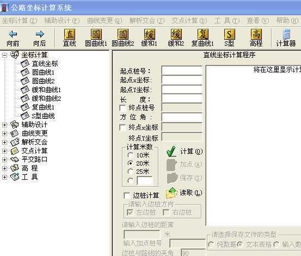
Task: Expand the 高 程 tree node
Action: tap(4, 168)
